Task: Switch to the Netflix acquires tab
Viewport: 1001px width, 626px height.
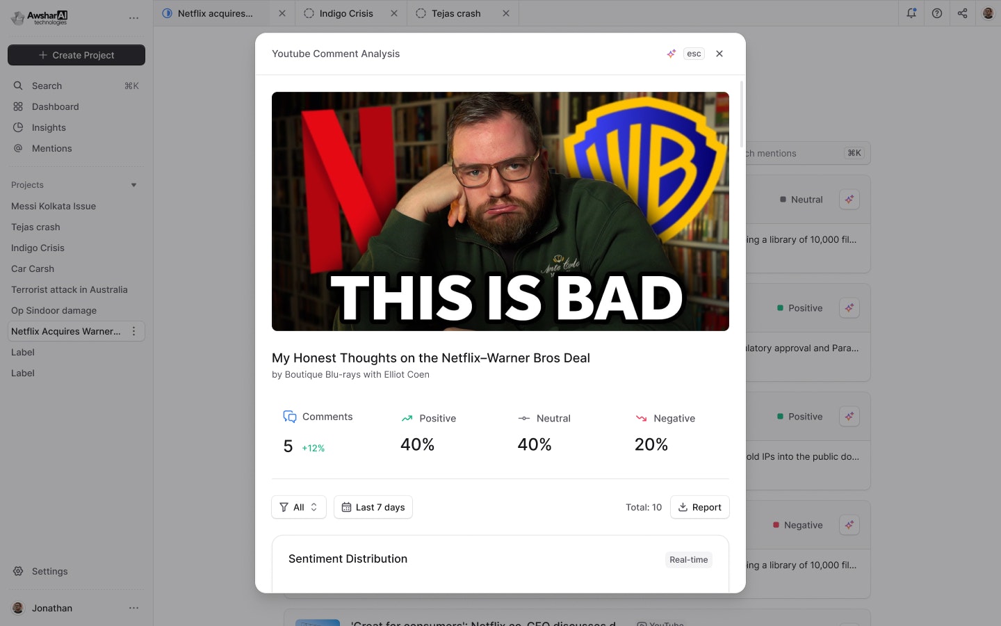Action: pyautogui.click(x=215, y=13)
